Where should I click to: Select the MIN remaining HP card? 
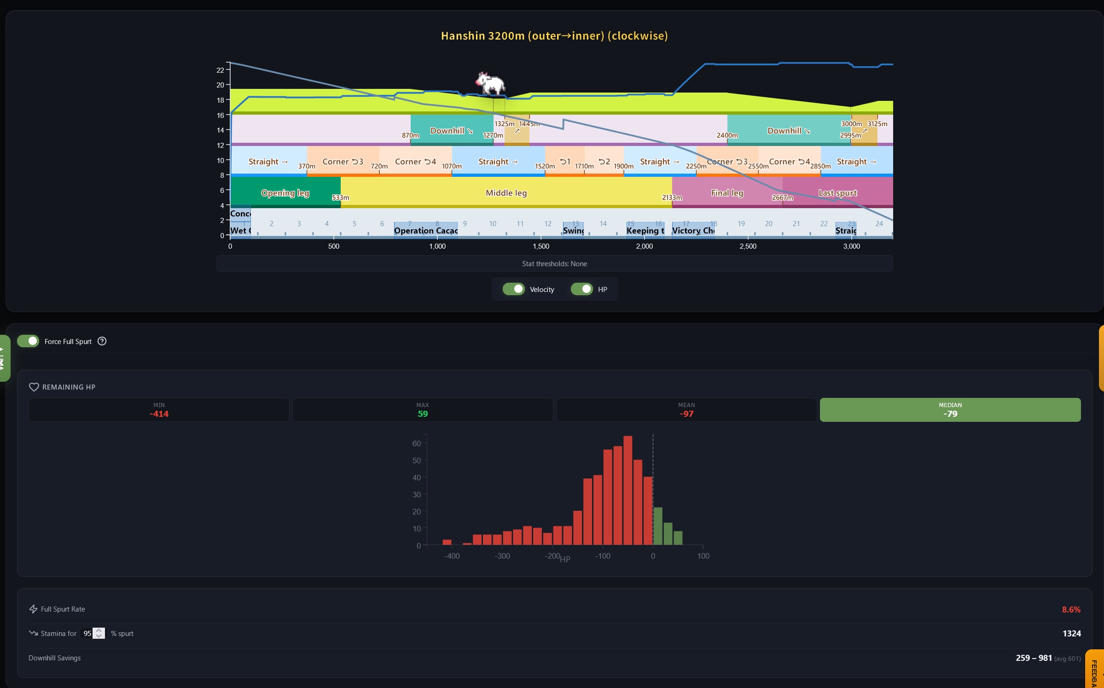[x=159, y=409]
